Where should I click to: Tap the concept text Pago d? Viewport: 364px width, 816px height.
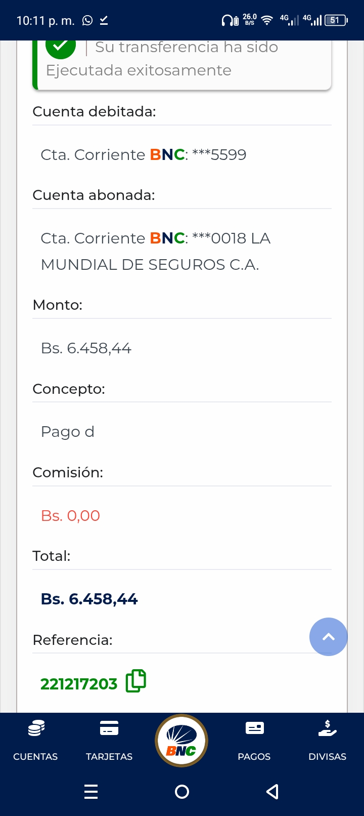[x=68, y=432]
